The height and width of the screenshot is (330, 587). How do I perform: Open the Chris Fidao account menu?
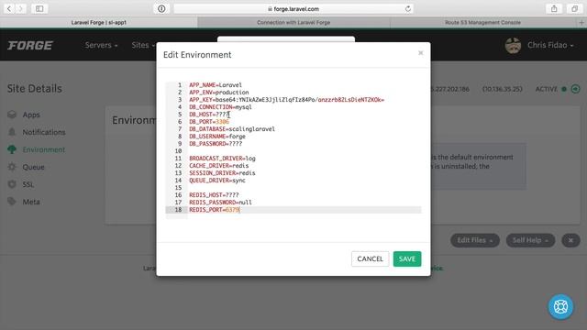(x=550, y=45)
